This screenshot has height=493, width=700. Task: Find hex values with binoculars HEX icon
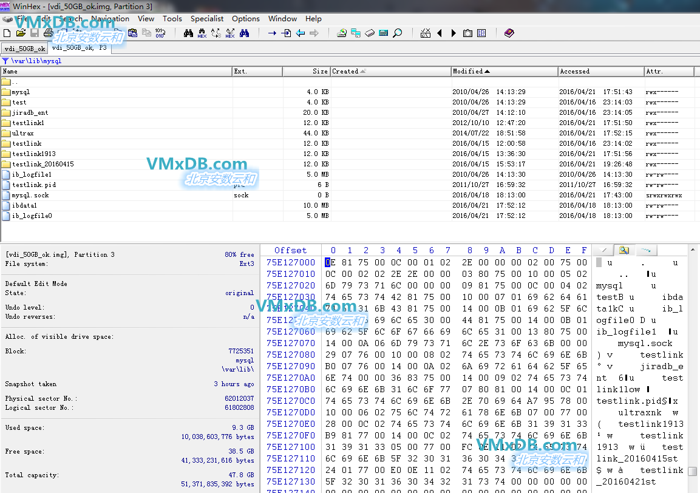[x=202, y=33]
